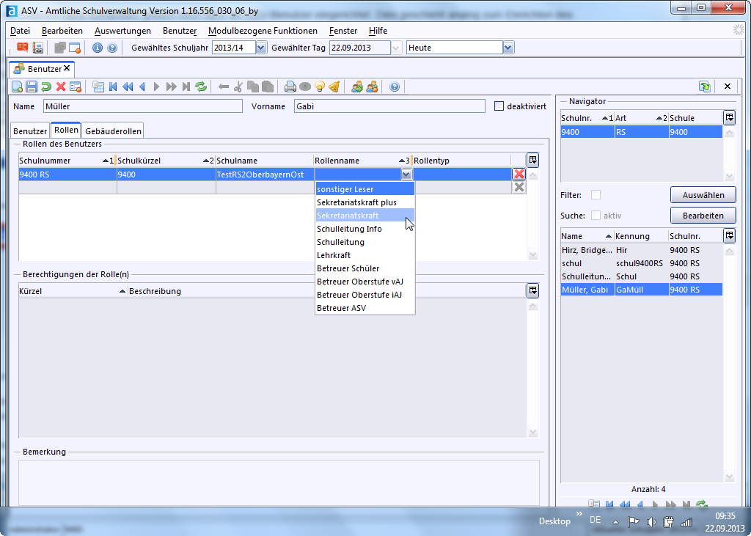Click the Bearbeiten button in Navigator
The image size is (751, 536).
pyautogui.click(x=703, y=216)
